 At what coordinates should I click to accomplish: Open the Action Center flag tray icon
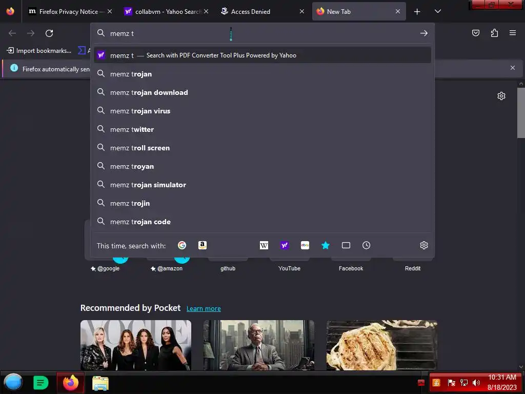(x=451, y=383)
